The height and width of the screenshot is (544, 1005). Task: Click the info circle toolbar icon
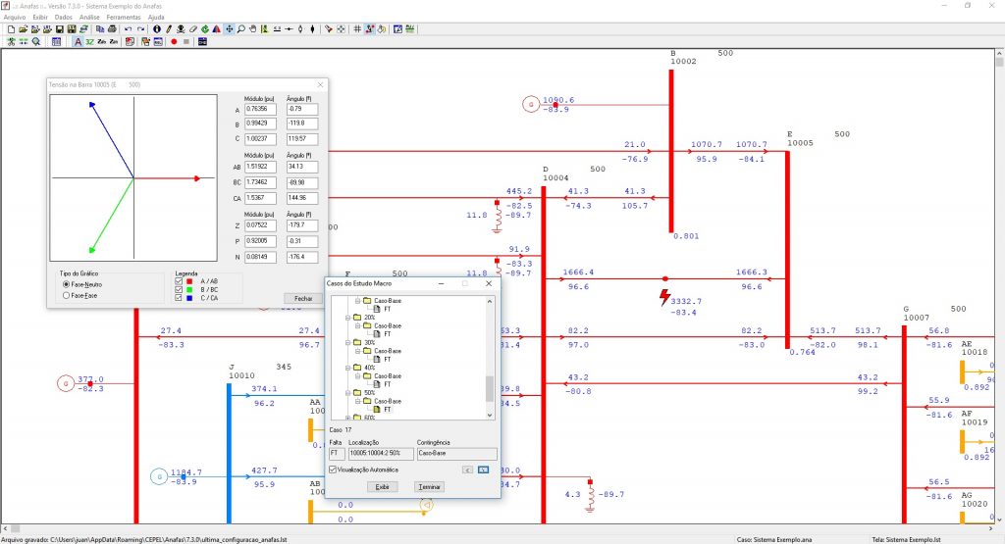point(157,29)
